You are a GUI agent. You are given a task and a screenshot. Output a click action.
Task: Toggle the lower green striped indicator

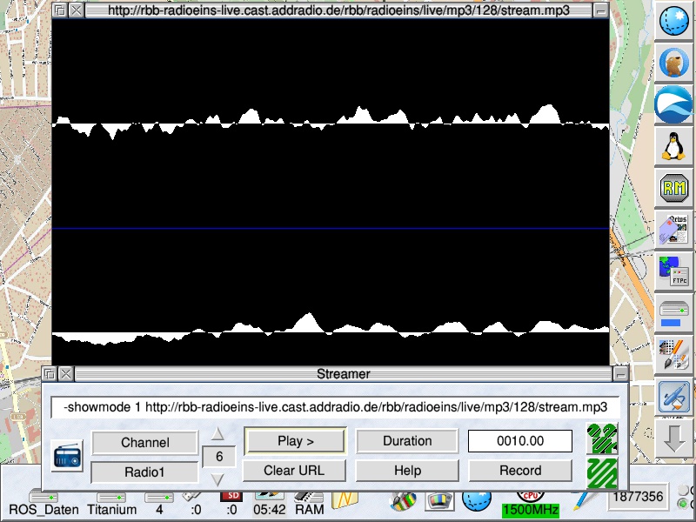[x=602, y=472]
